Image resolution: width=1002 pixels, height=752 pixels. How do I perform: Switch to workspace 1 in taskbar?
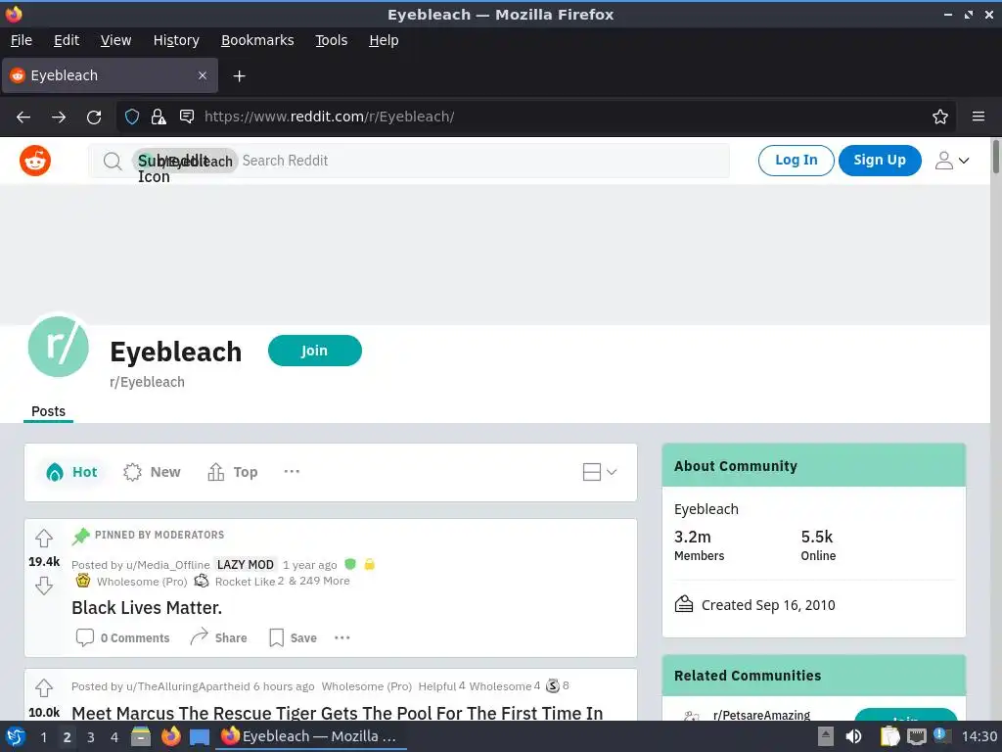click(43, 737)
